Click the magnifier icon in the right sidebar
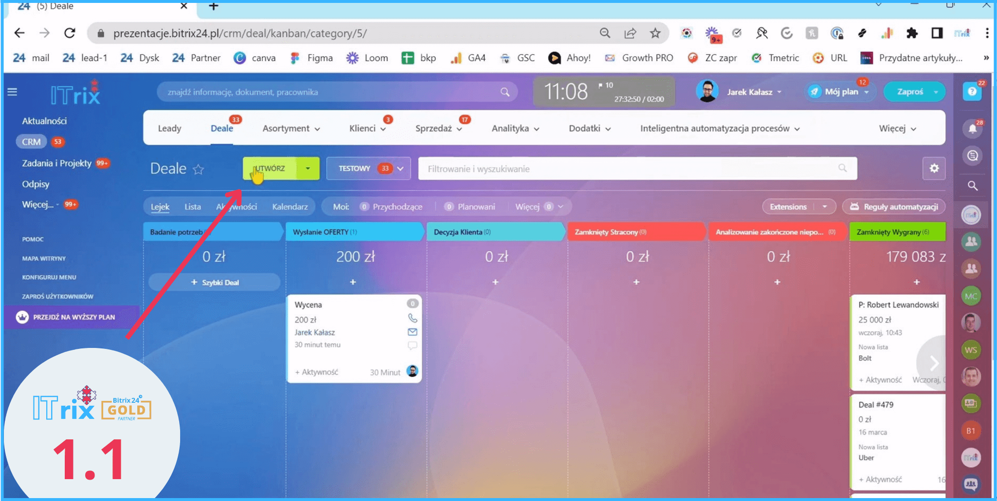This screenshot has height=501, width=997. pos(972,186)
